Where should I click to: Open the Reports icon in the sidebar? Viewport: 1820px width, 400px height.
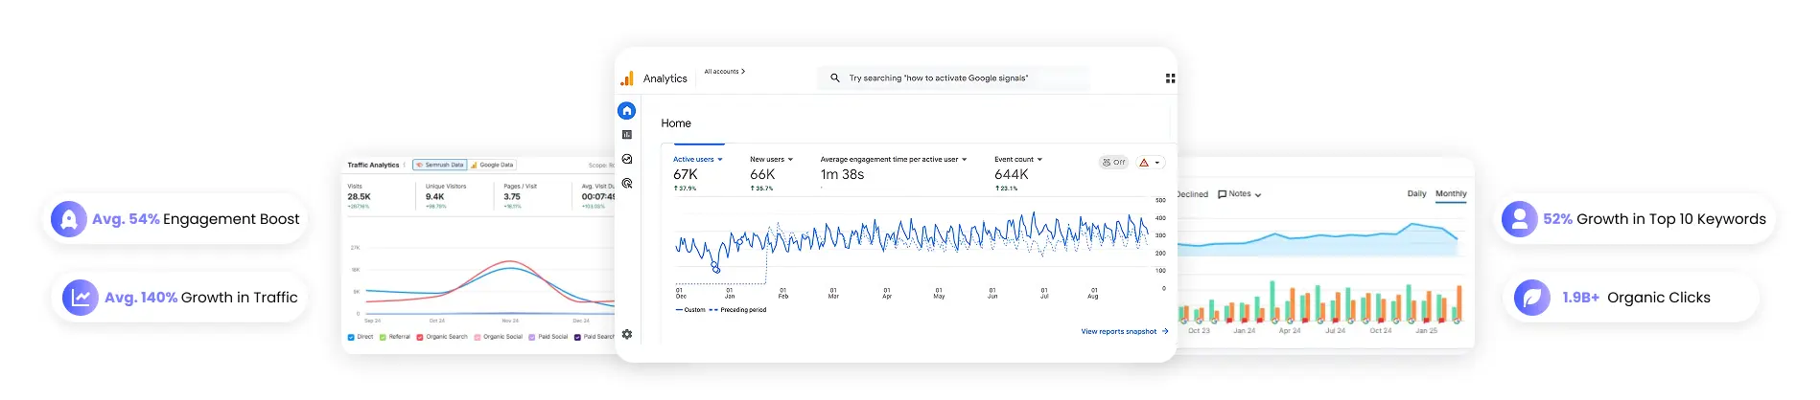click(627, 135)
